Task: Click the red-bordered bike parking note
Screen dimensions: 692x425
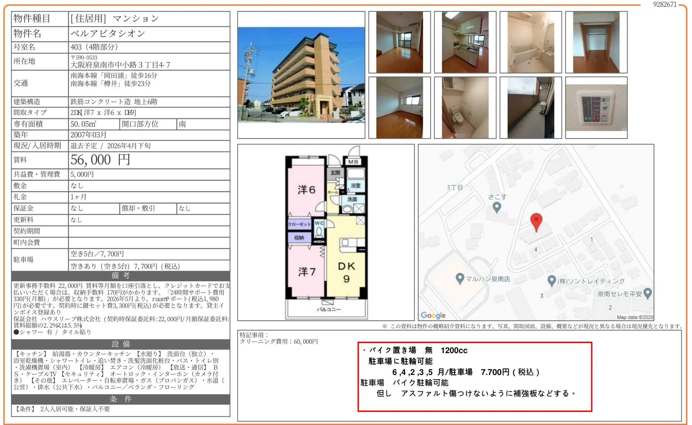Action: [474, 376]
